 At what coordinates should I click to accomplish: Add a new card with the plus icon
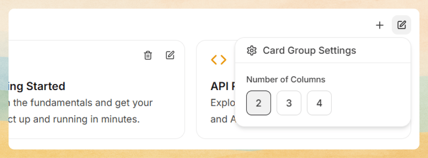pyautogui.click(x=379, y=25)
